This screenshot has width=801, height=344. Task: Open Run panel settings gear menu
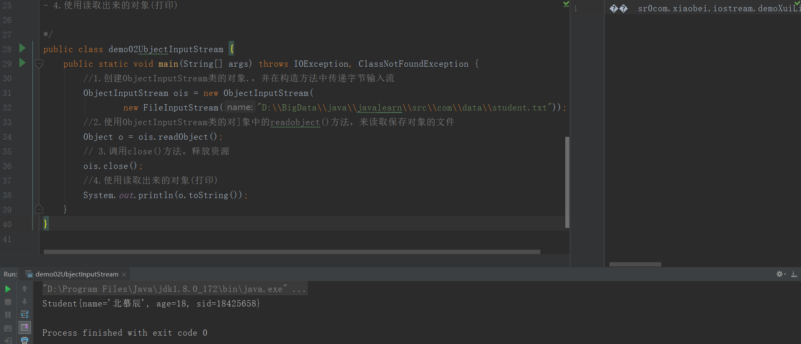(x=781, y=274)
